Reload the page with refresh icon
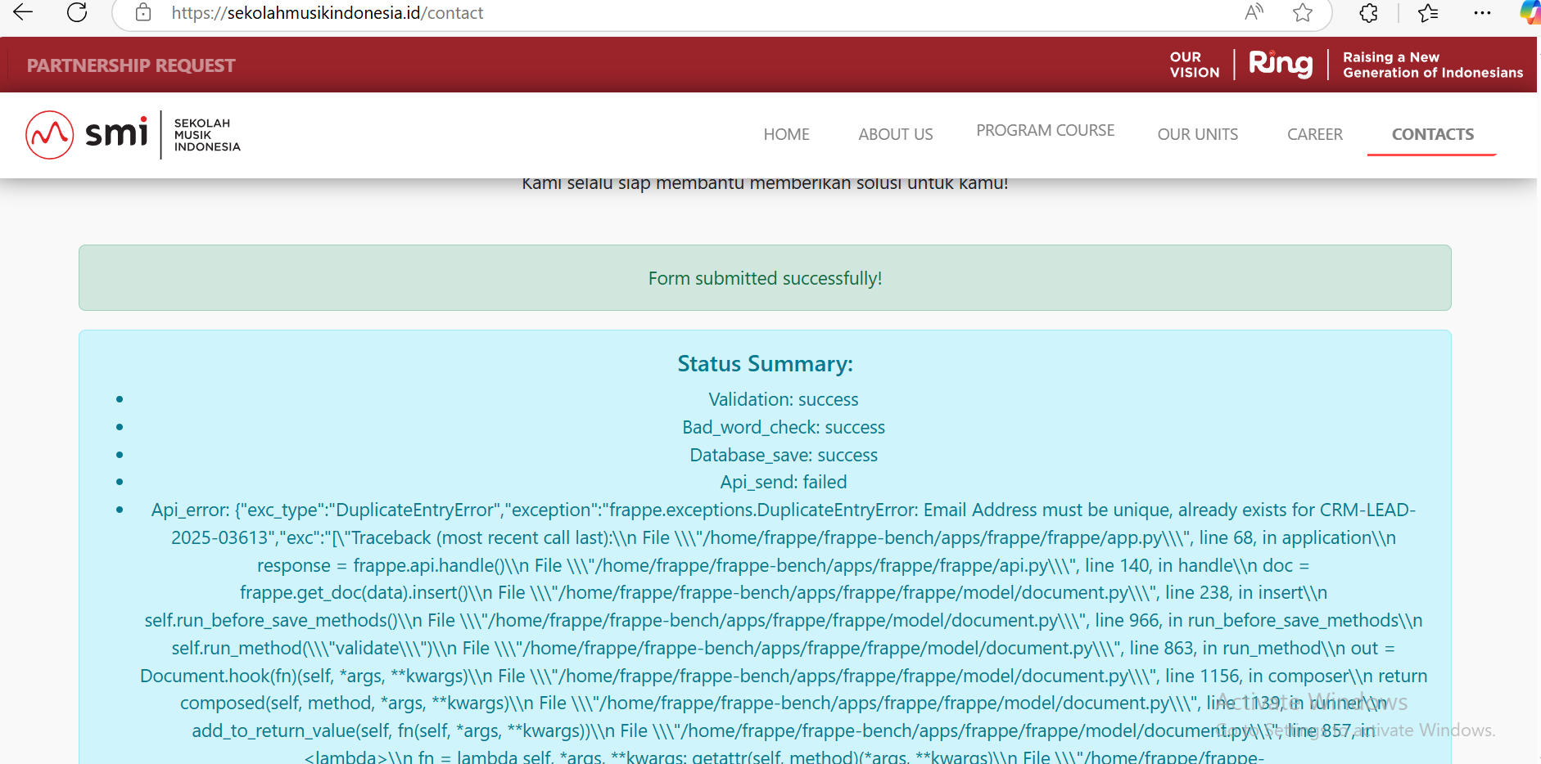Image resolution: width=1541 pixels, height=764 pixels. tap(77, 12)
